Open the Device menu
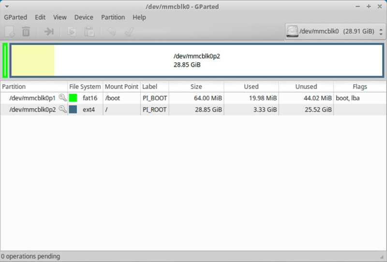387x262 pixels. pos(84,17)
